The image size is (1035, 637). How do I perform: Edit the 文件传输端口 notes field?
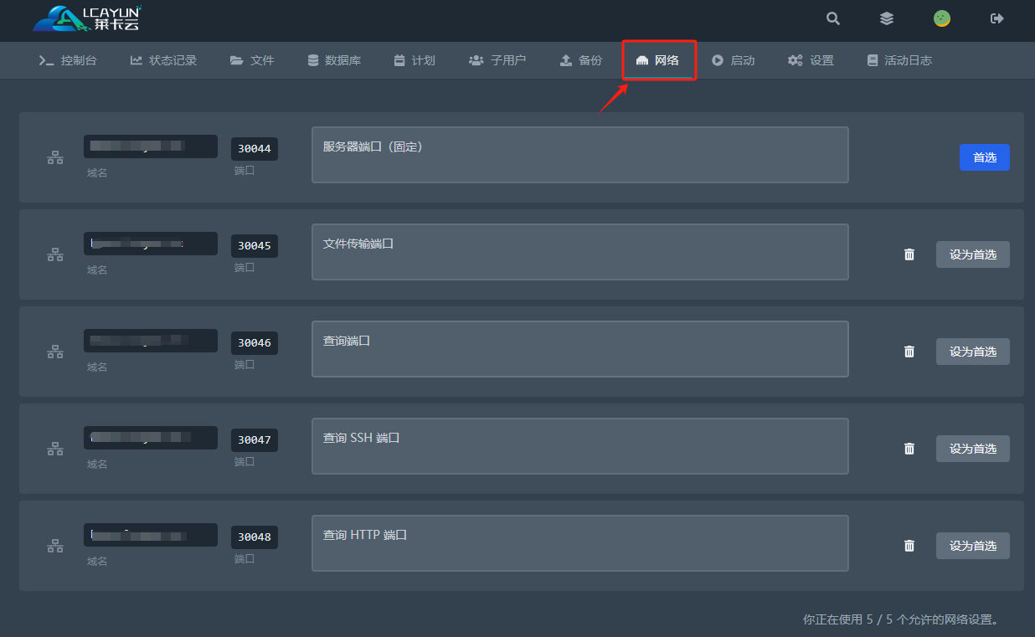click(580, 252)
